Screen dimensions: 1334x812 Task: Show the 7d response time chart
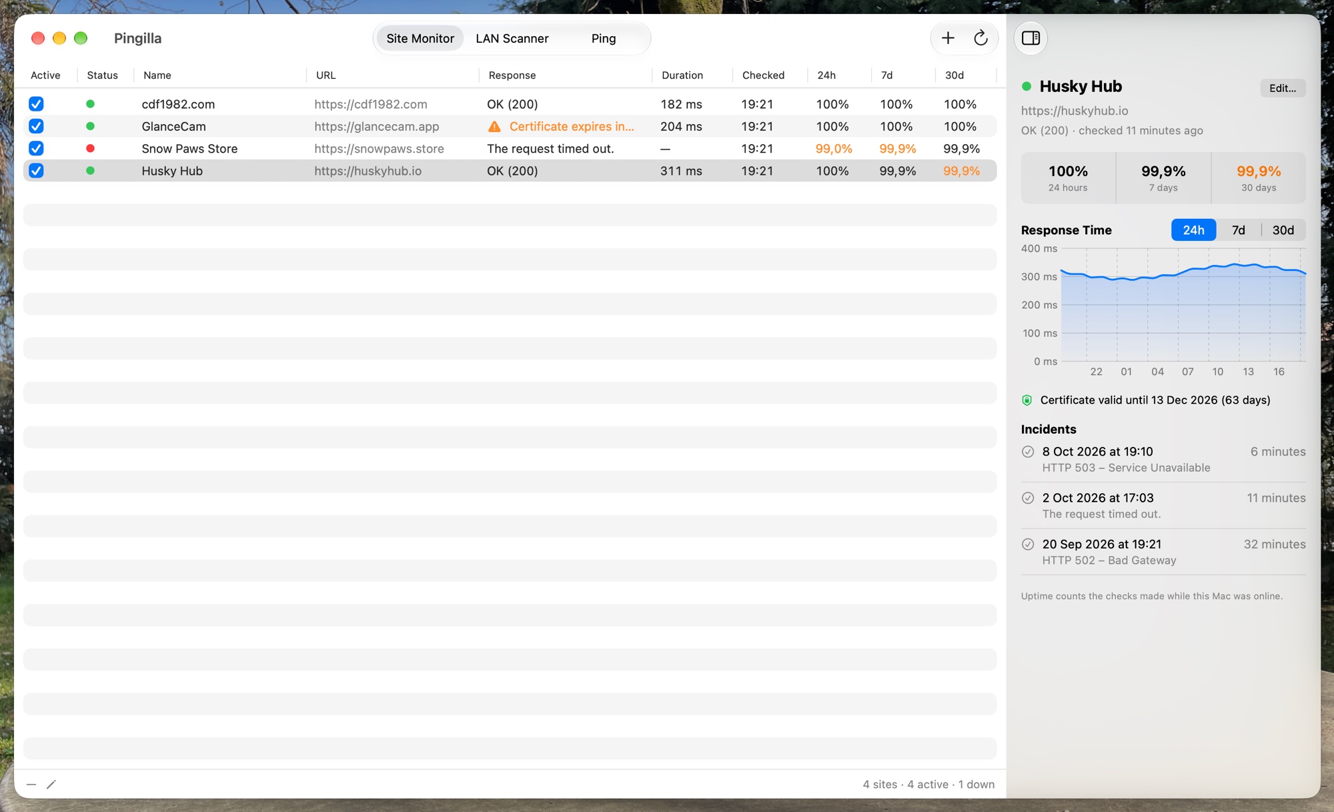coord(1239,230)
